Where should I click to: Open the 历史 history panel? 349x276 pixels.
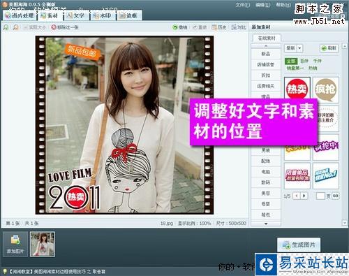[x=219, y=27]
